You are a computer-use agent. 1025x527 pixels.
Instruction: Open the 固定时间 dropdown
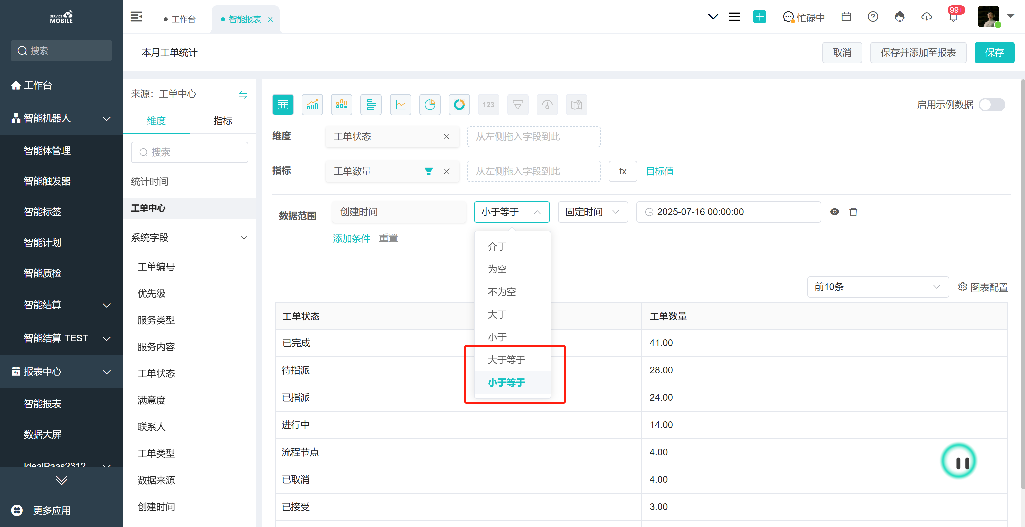pyautogui.click(x=593, y=212)
